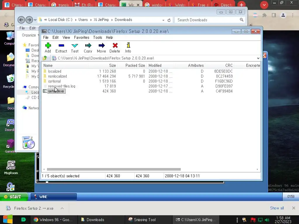This screenshot has width=299, height=224.
Task: Click the Extract toolbar icon in 7-Zip
Action: [x=61, y=48]
